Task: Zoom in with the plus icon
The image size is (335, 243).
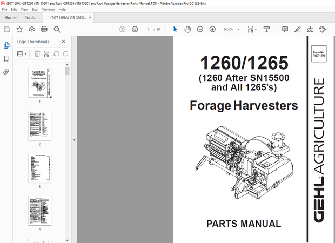Action: (x=212, y=29)
